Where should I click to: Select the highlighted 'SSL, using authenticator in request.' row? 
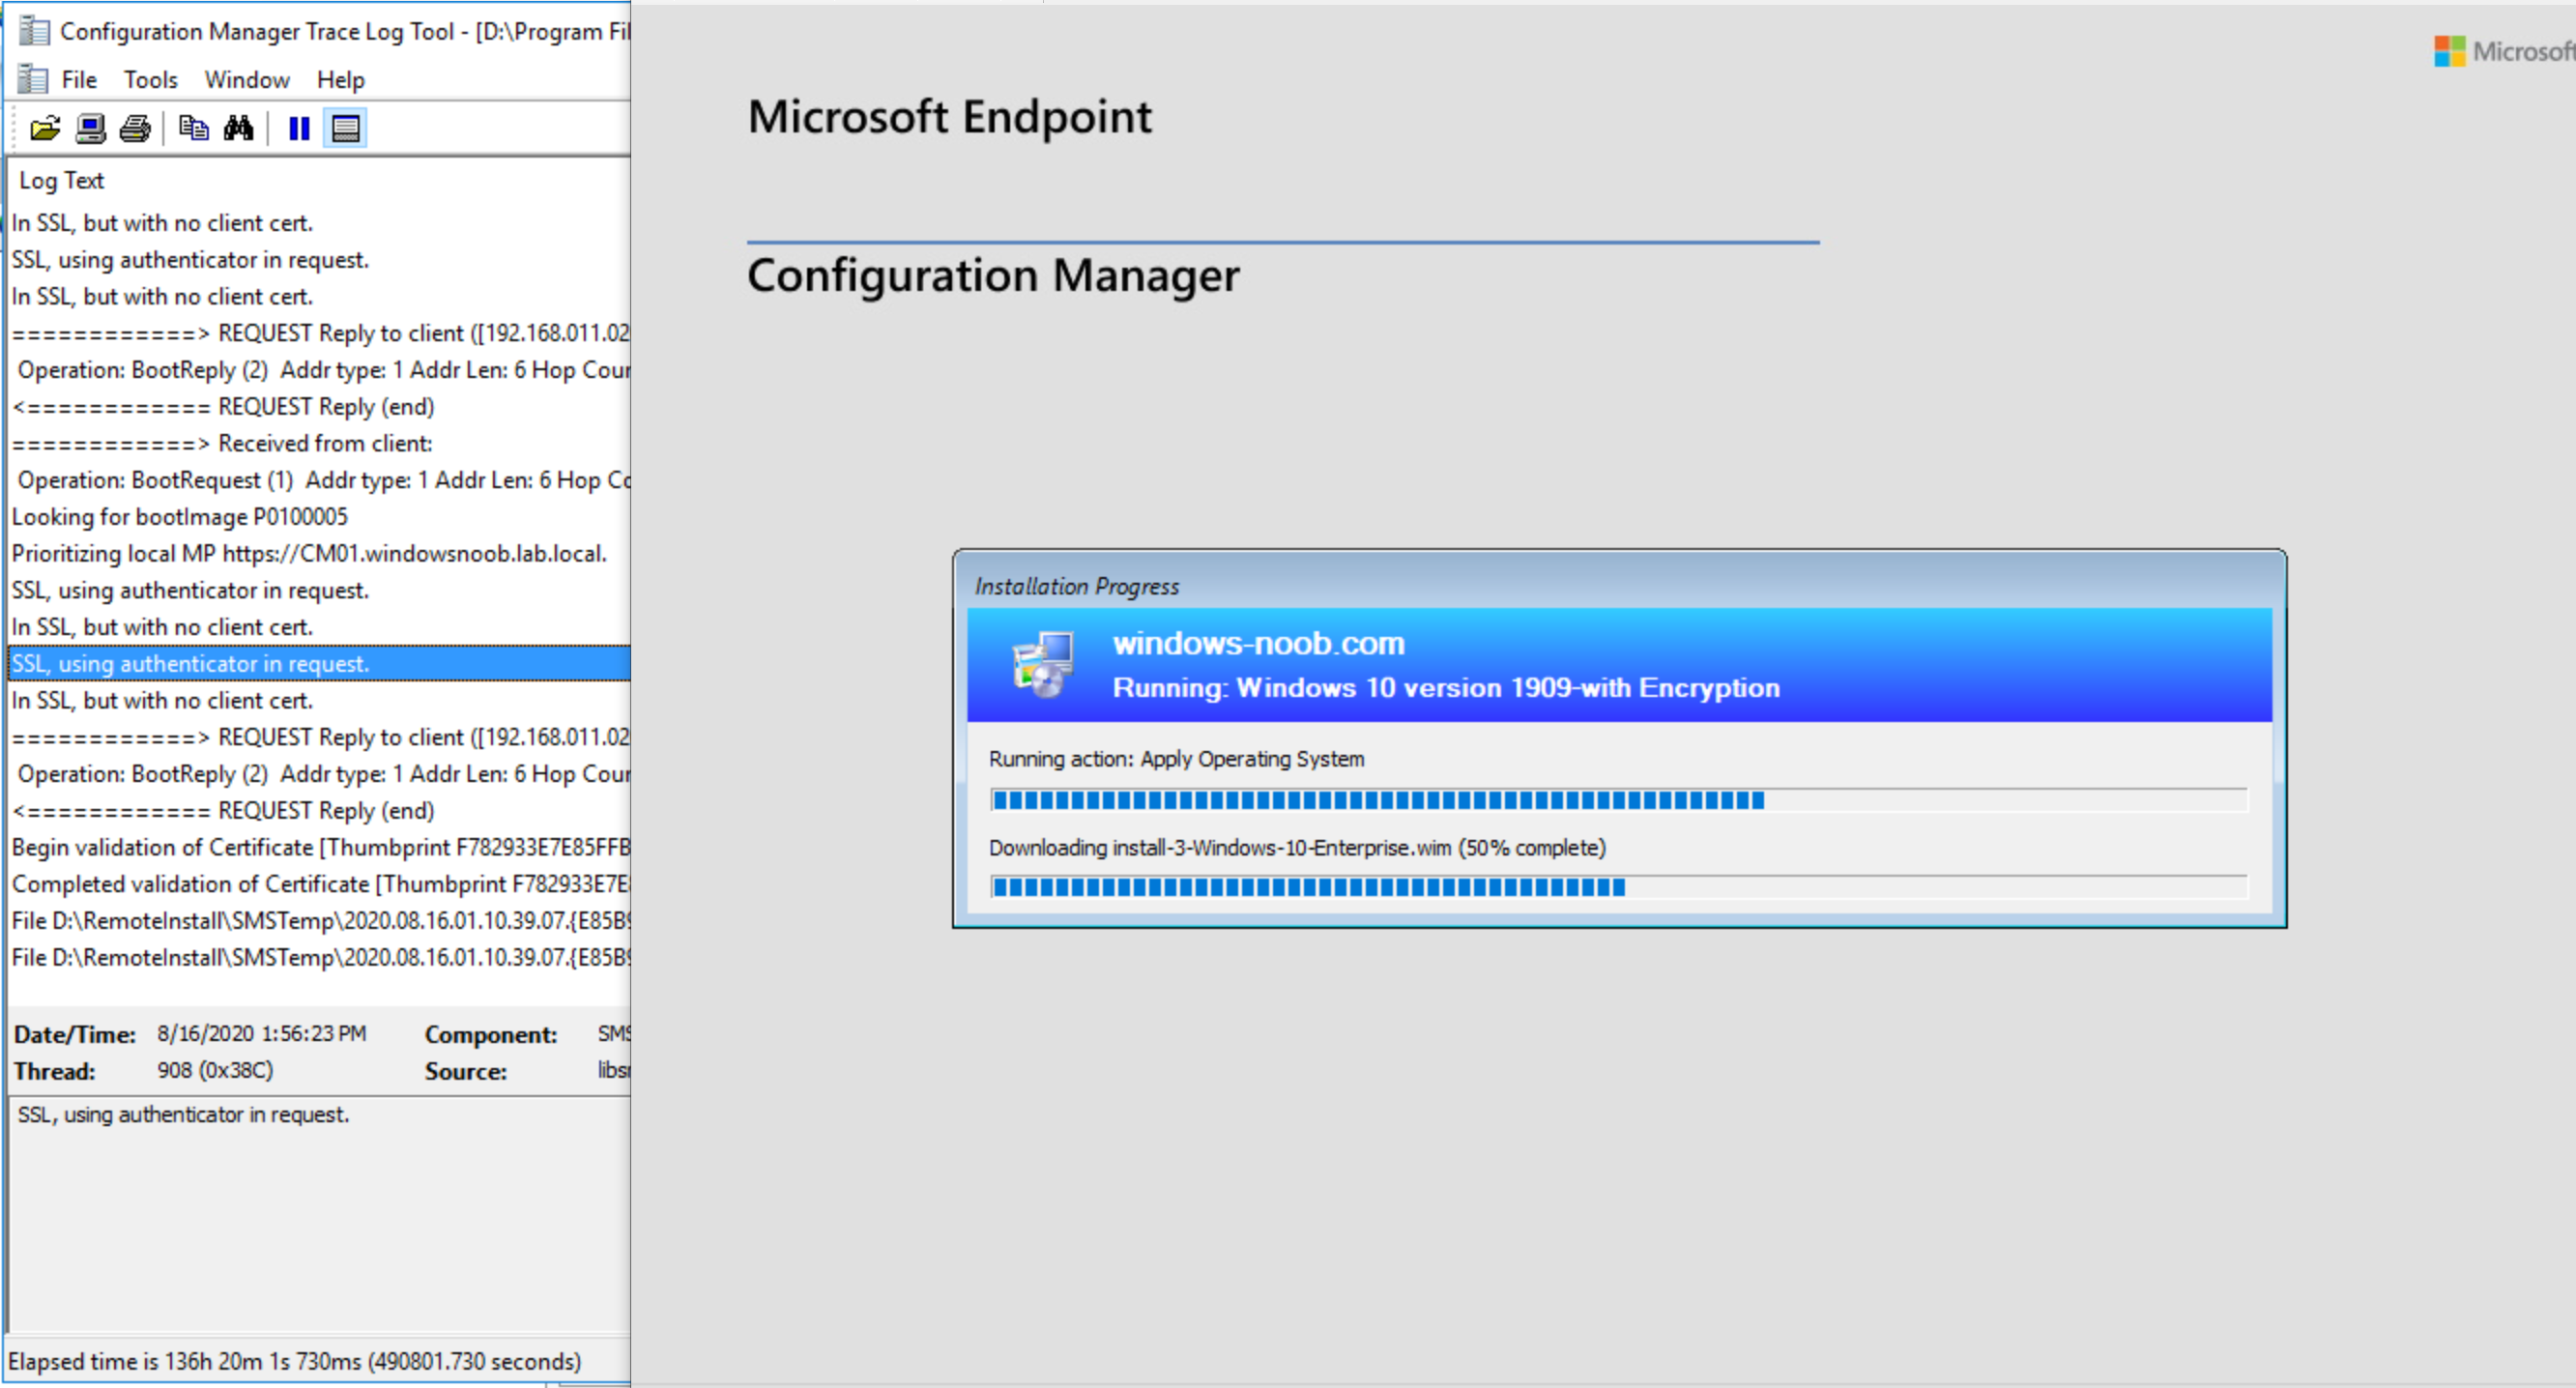pos(320,664)
